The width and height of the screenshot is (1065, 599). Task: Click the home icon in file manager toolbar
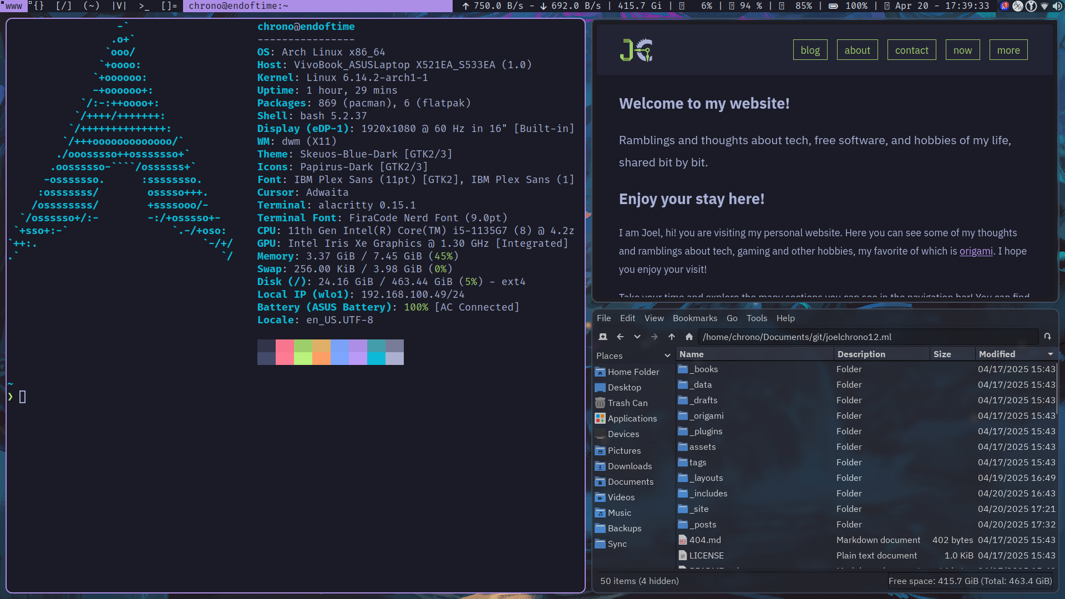point(689,337)
